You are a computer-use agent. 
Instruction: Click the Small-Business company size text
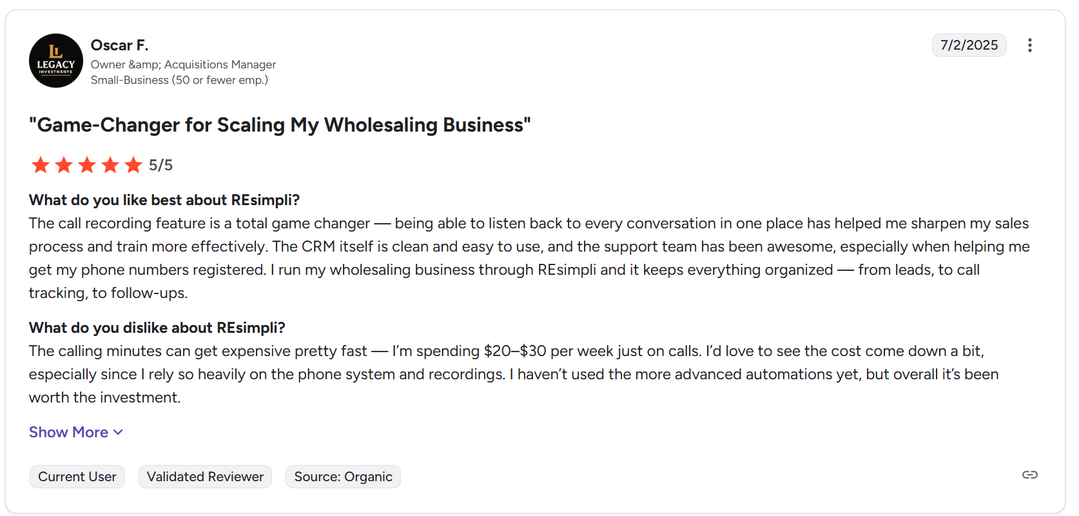pyautogui.click(x=179, y=80)
